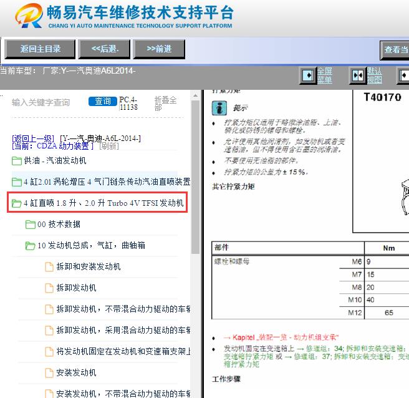
Task: Open green 修理组: 34; 拆卸和安装变速箱 link
Action: 356,349
